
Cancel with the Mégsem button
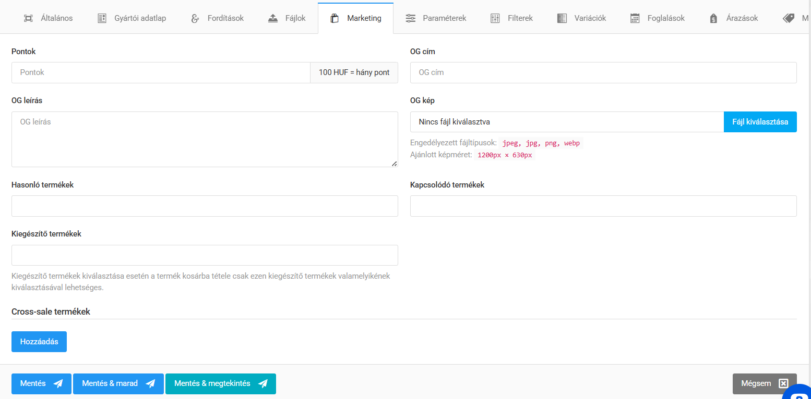764,384
